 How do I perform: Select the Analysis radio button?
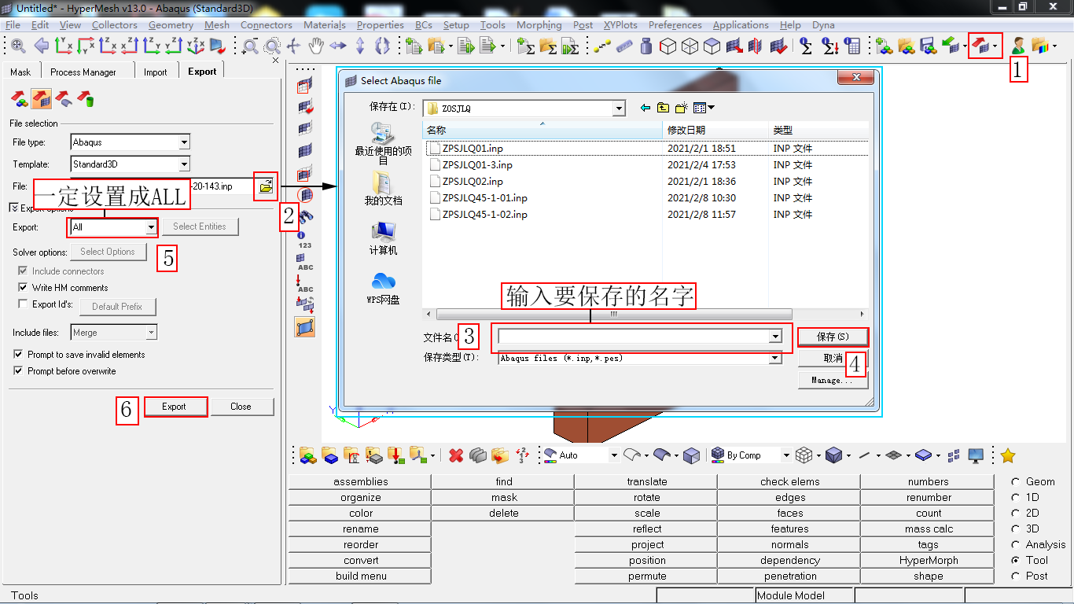(1015, 544)
